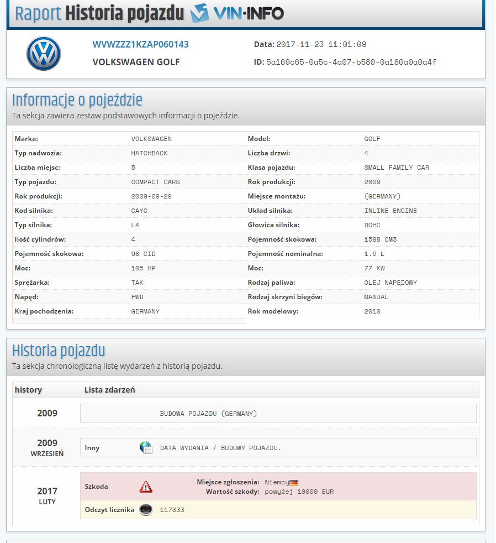Click the '2017 LUTY' timeline entry
496x543 pixels.
click(x=47, y=496)
